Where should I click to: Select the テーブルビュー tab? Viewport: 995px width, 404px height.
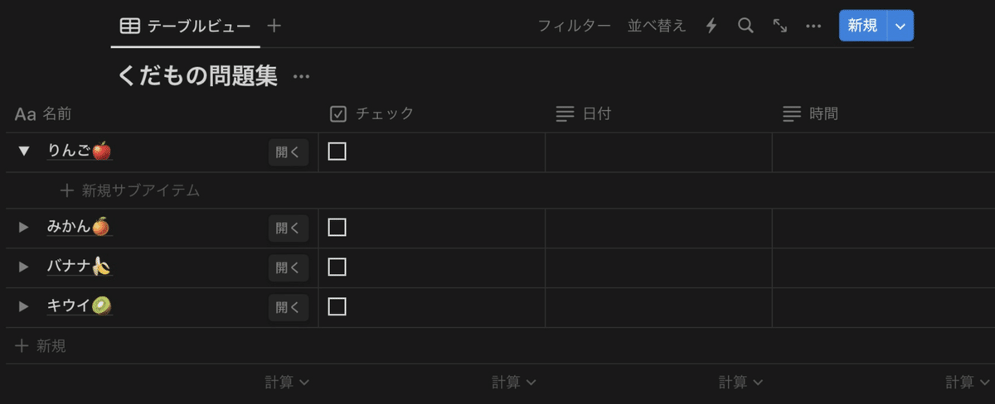point(186,26)
